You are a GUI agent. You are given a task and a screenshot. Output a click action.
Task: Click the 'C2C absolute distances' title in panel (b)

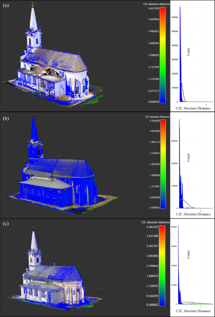(x=157, y=117)
